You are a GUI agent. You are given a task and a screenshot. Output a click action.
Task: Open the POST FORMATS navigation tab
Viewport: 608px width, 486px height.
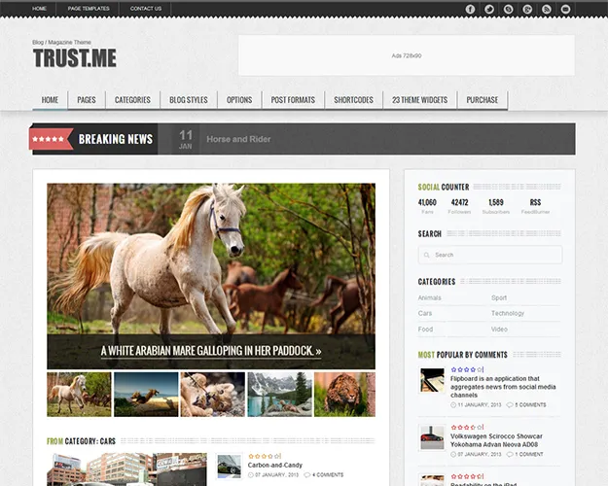click(293, 100)
